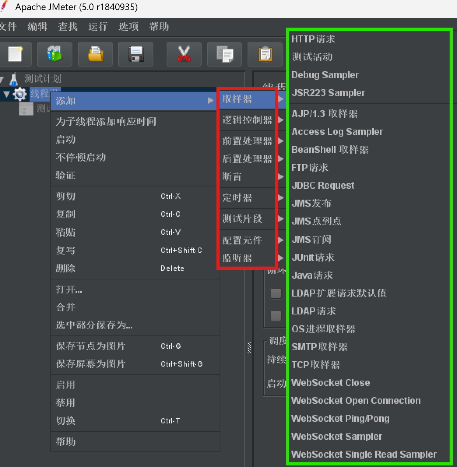This screenshot has width=457, height=467.
Task: Open the 运行 menu
Action: pos(98,26)
